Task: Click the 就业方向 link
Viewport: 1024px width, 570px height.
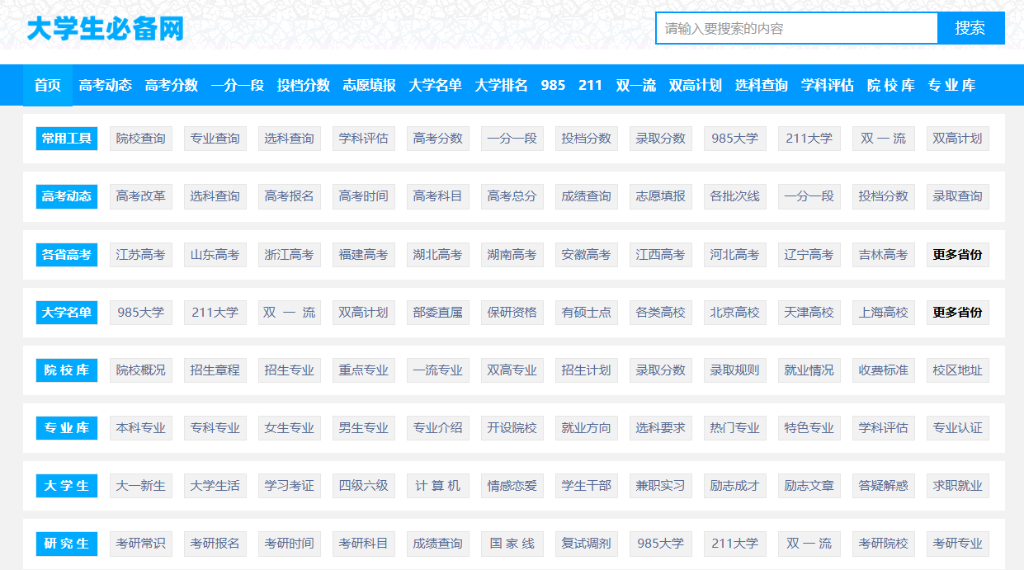Action: pos(587,428)
